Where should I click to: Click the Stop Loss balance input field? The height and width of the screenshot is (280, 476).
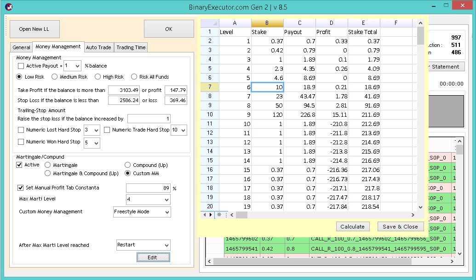[124, 100]
